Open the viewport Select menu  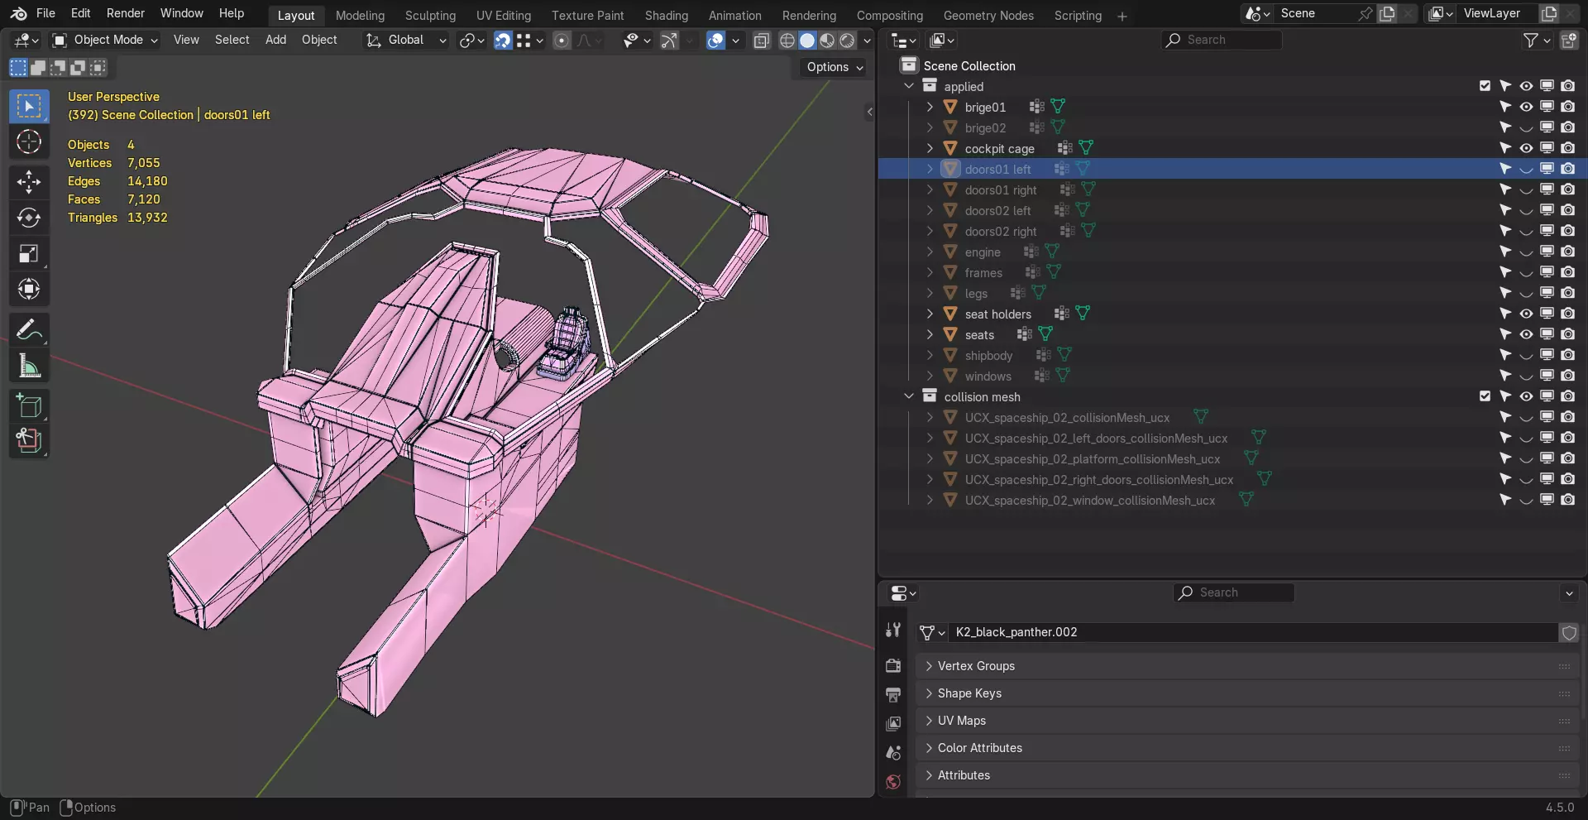pos(232,40)
